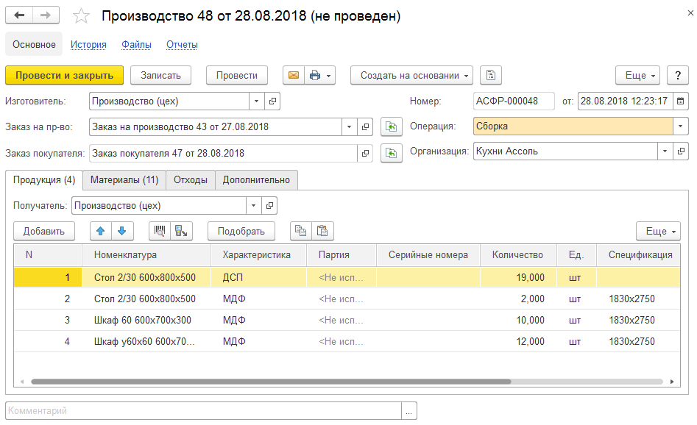Click Подобрать button
Image resolution: width=697 pixels, height=425 pixels.
(x=241, y=231)
